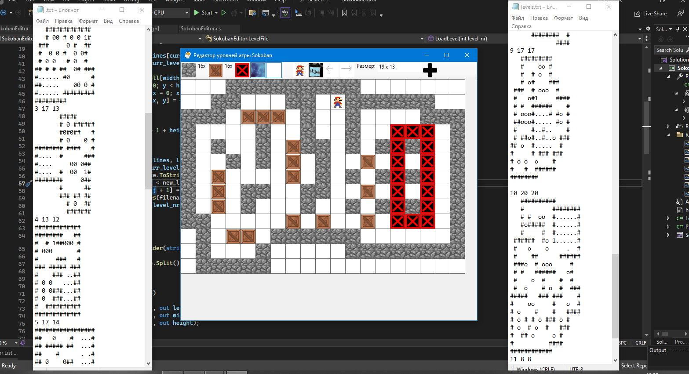Click the blue canister icon in editor toolbar
This screenshot has width=689, height=374.
[x=315, y=70]
